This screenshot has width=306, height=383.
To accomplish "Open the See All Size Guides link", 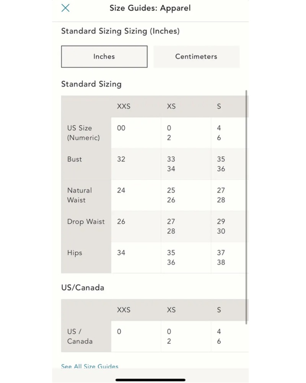I will pos(90,366).
